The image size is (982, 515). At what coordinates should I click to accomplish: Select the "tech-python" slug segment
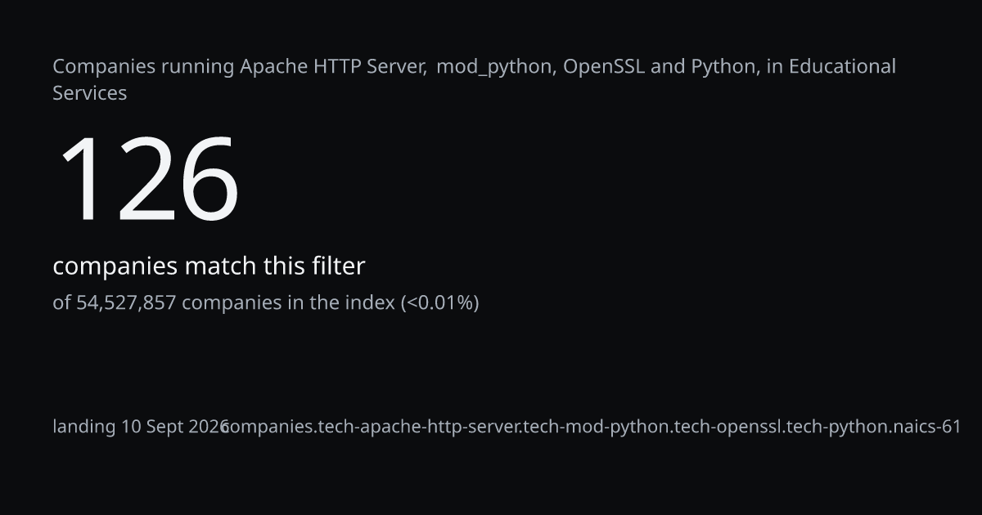[837, 427]
